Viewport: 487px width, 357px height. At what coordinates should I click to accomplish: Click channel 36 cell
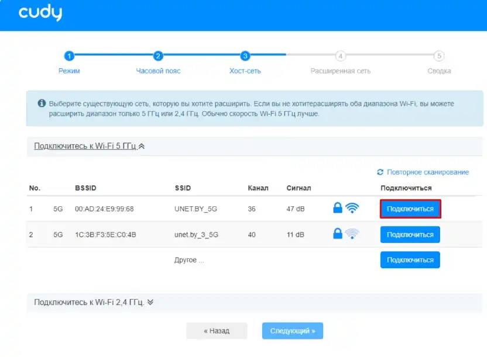coord(252,209)
